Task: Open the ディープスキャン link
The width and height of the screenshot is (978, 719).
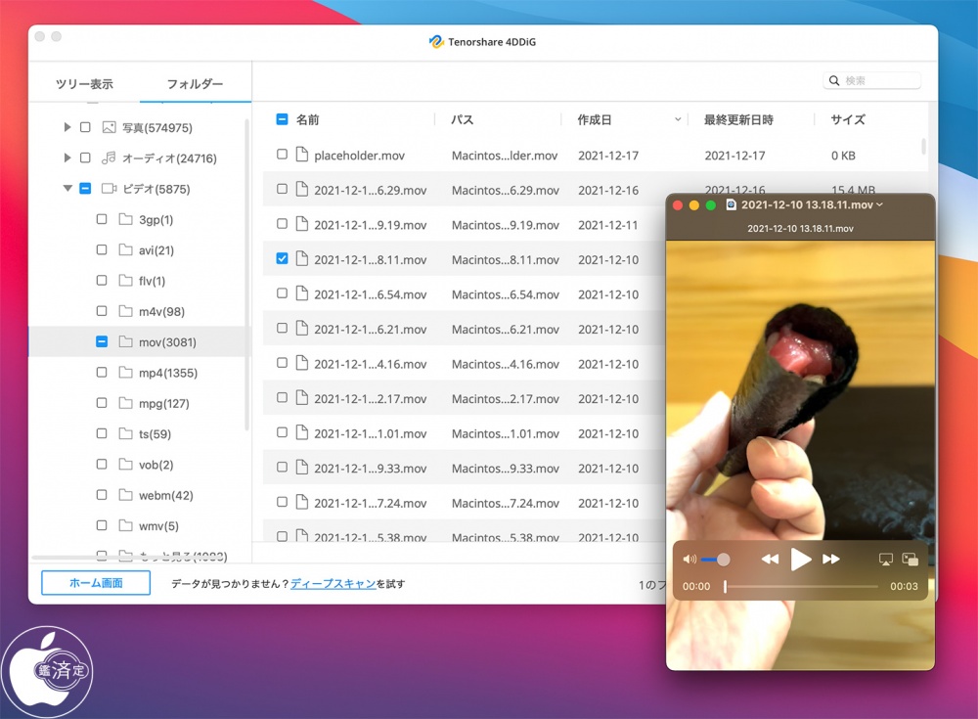Action: pyautogui.click(x=333, y=584)
